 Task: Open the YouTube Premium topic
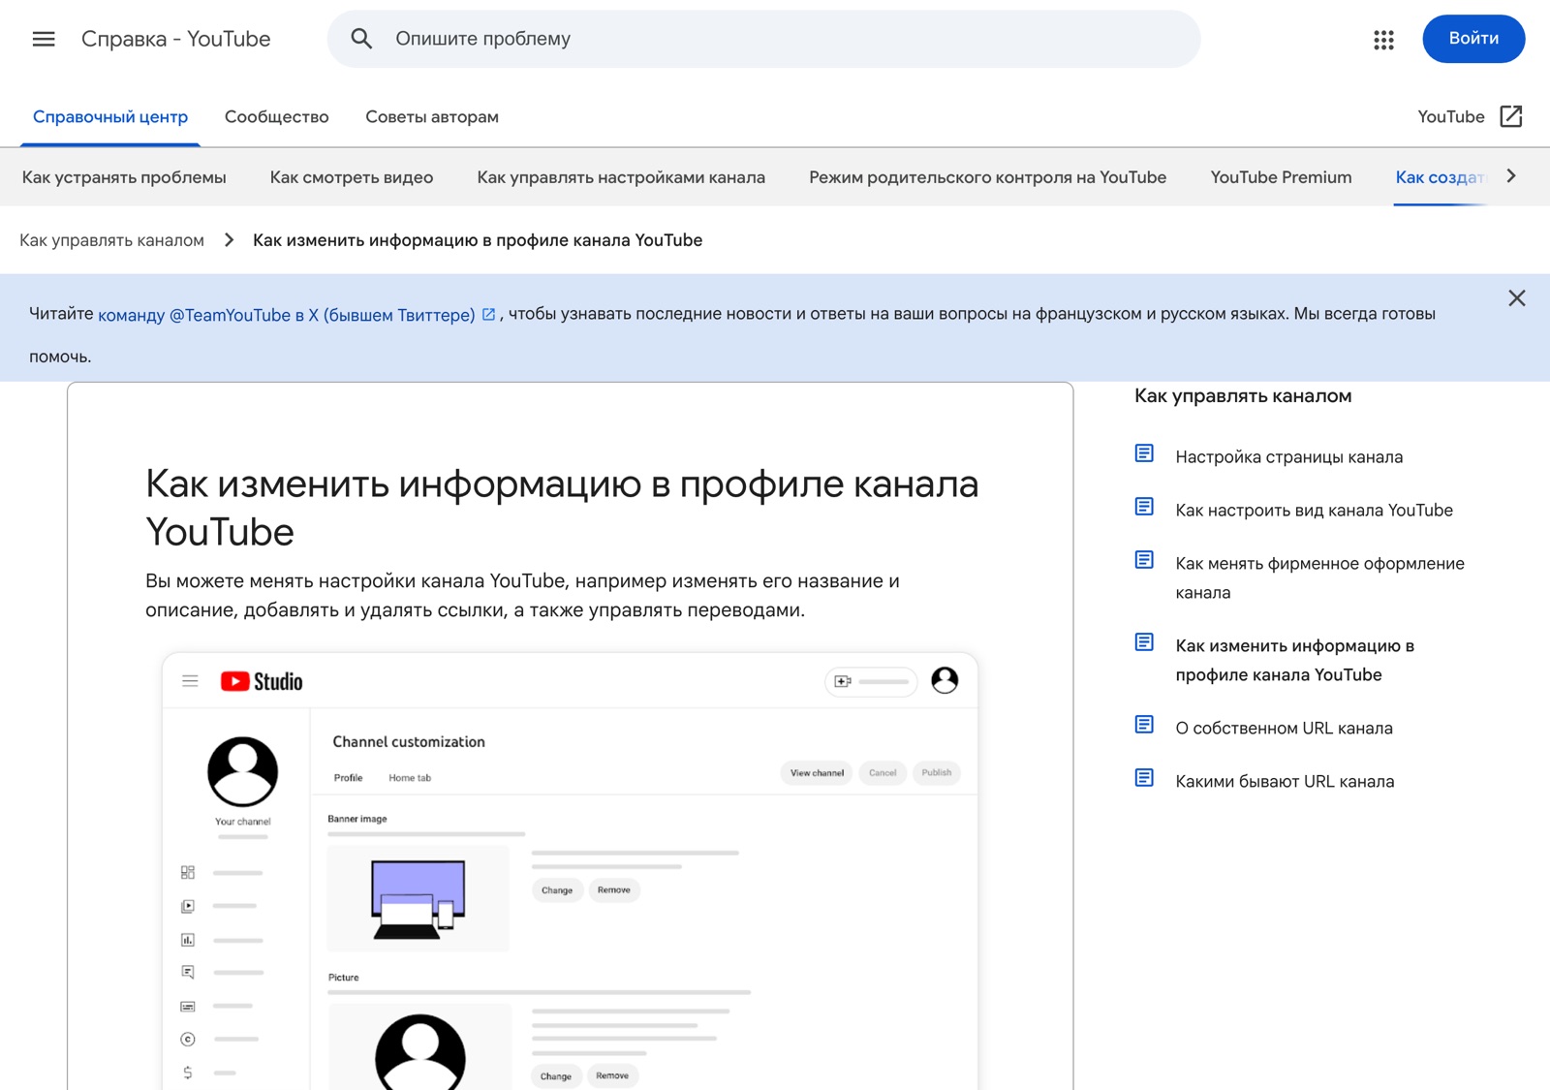click(x=1281, y=177)
